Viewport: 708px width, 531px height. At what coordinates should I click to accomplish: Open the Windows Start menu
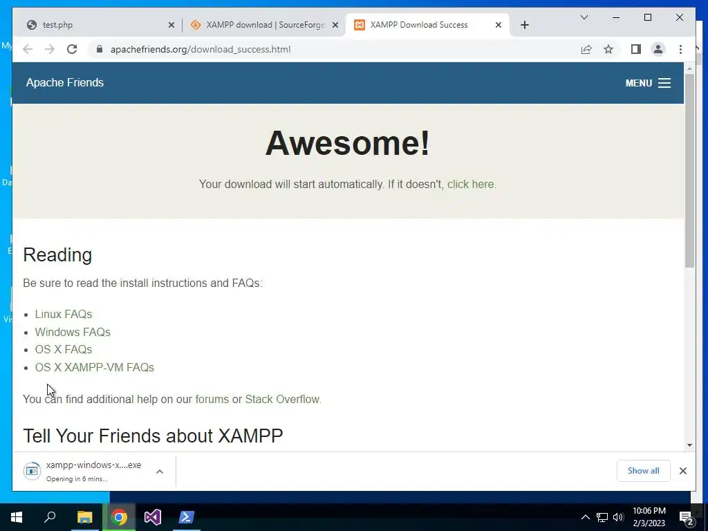coord(17,517)
